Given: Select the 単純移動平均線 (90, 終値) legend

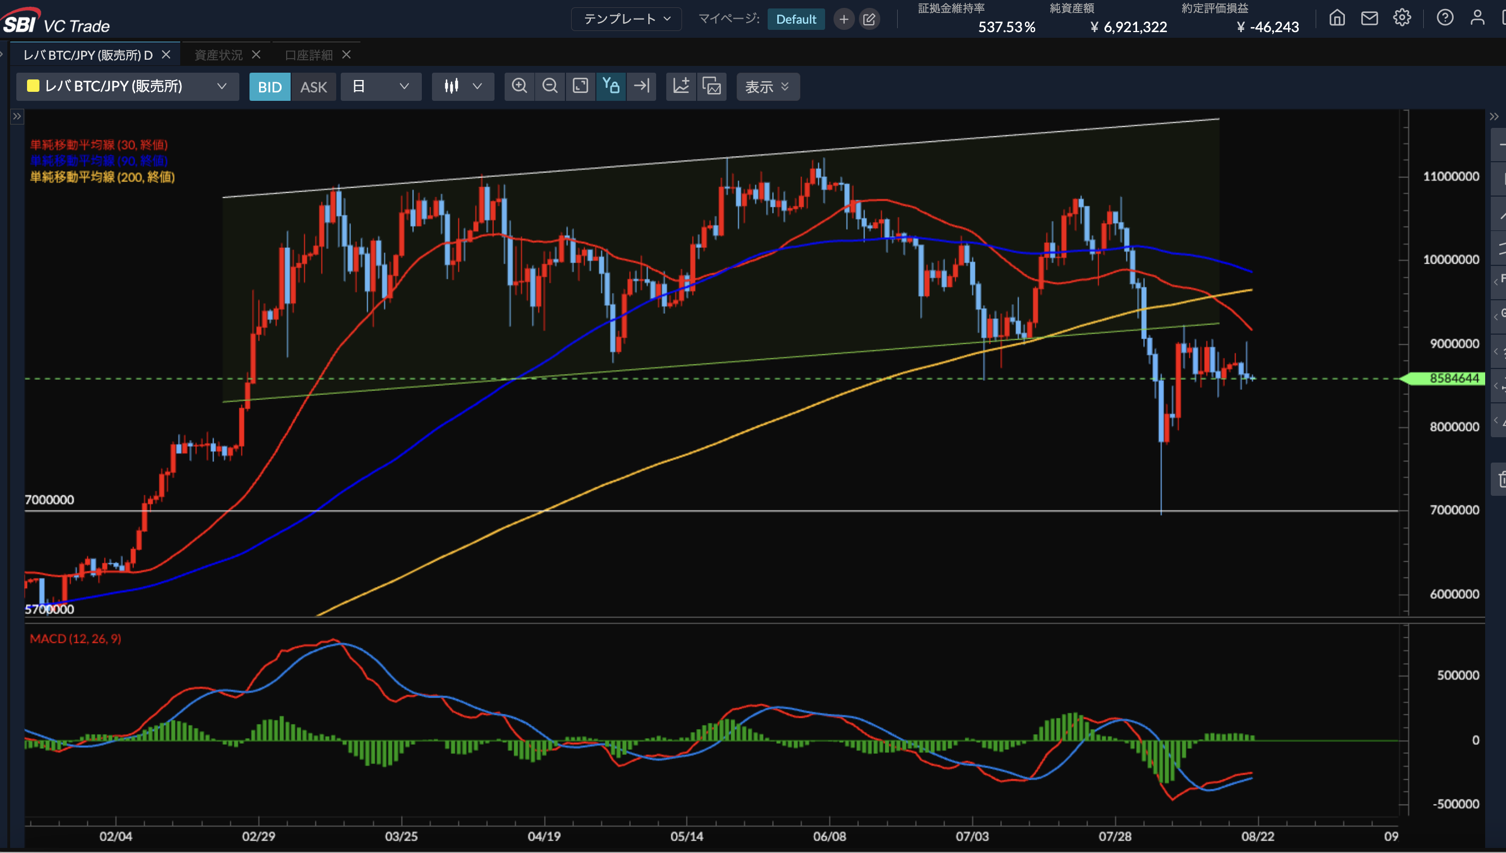Looking at the screenshot, I should click(x=99, y=161).
